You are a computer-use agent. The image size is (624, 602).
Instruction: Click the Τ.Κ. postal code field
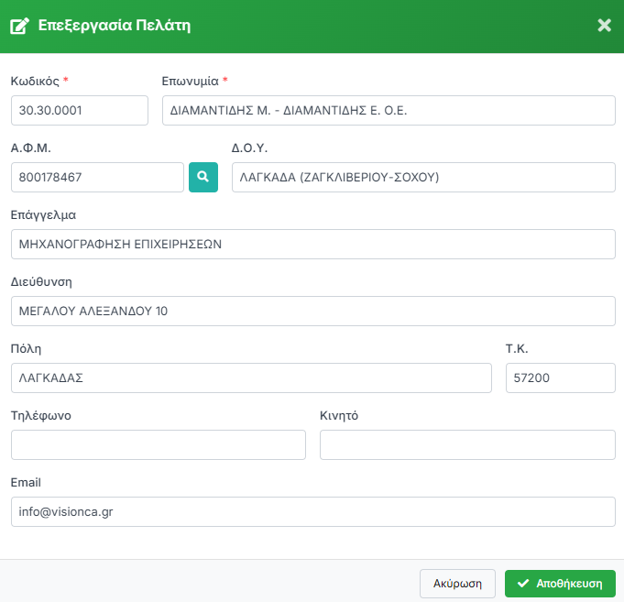(x=560, y=378)
